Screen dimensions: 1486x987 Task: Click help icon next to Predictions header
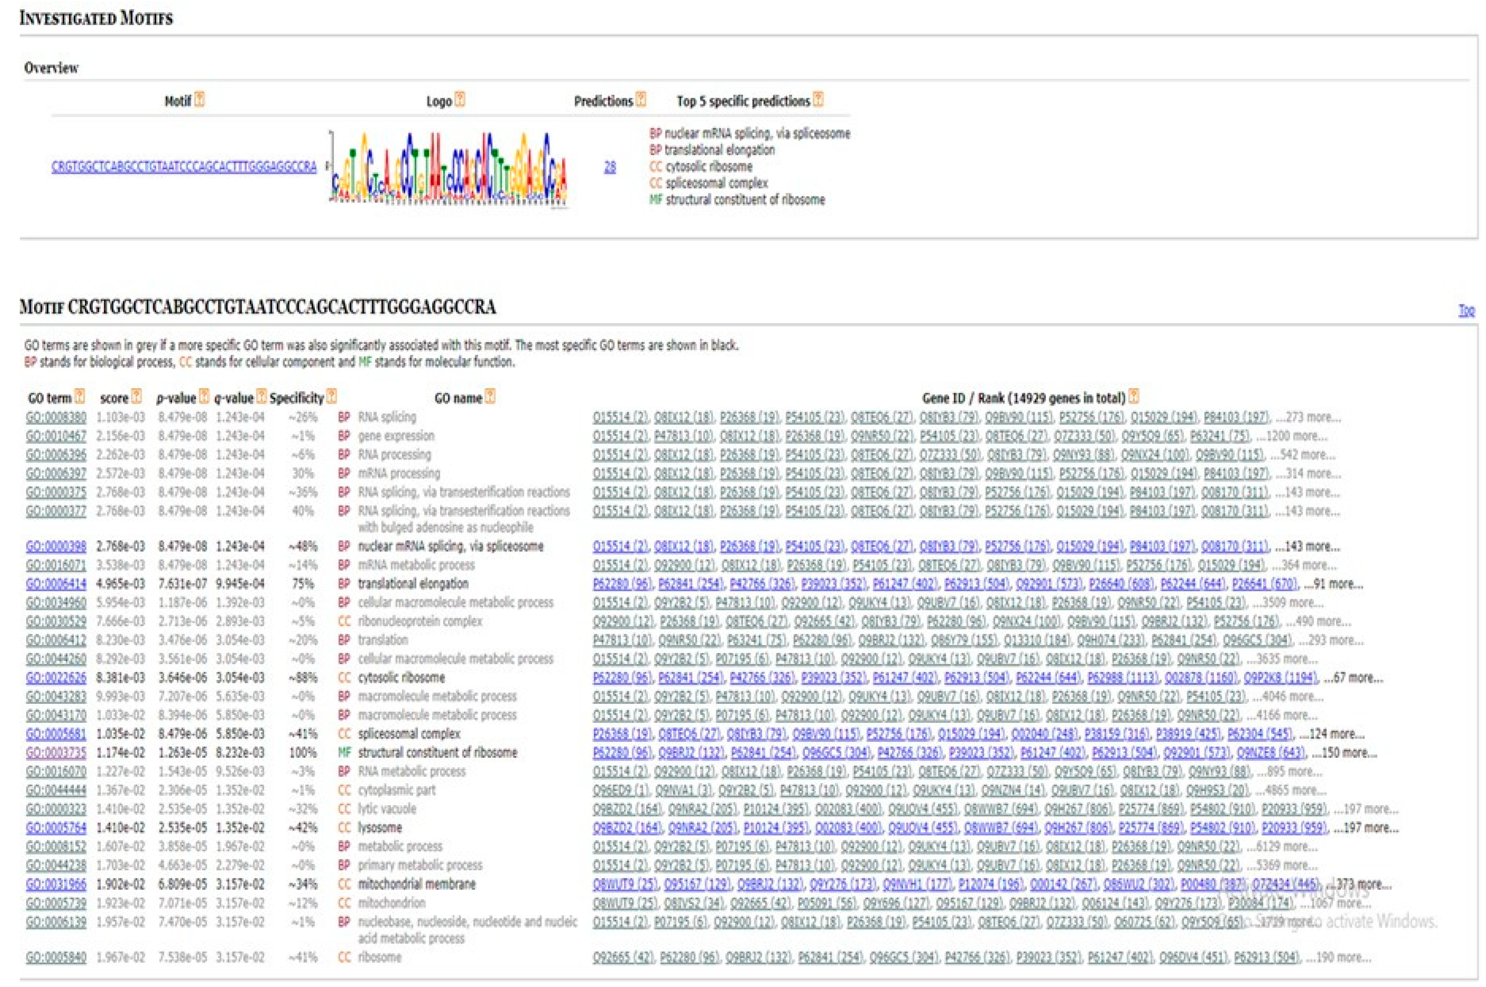(x=641, y=99)
